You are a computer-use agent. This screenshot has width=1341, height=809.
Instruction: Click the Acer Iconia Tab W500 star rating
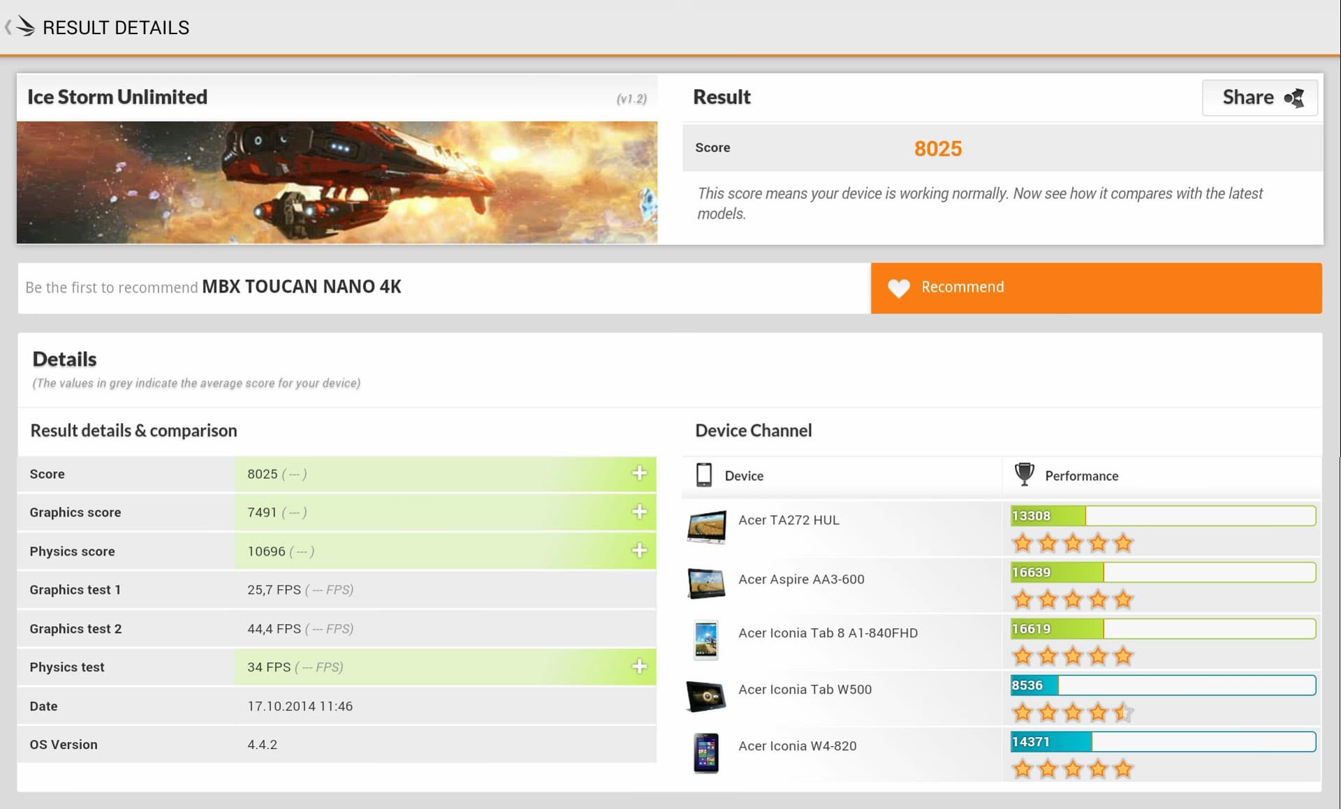coord(1072,712)
